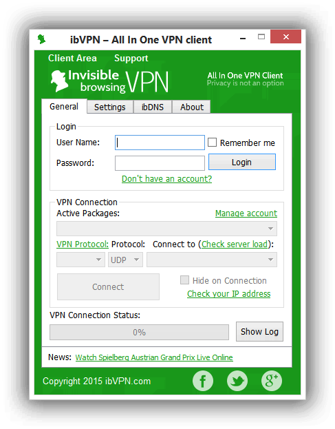Screen dimensions: 335x429
Task: Focus the Password input field
Action: click(160, 163)
